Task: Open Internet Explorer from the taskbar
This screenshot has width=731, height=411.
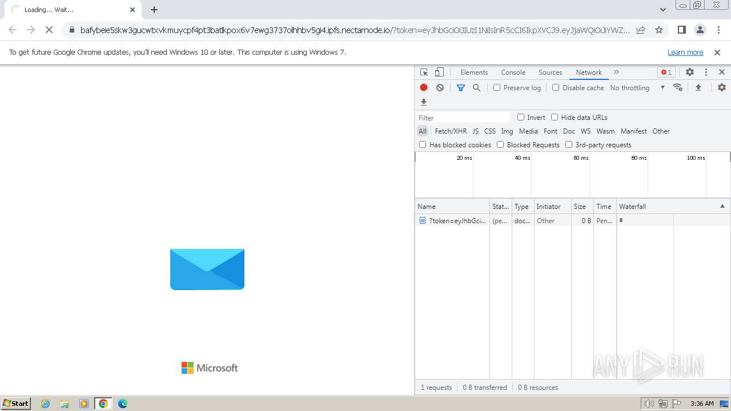Action: 46,404
